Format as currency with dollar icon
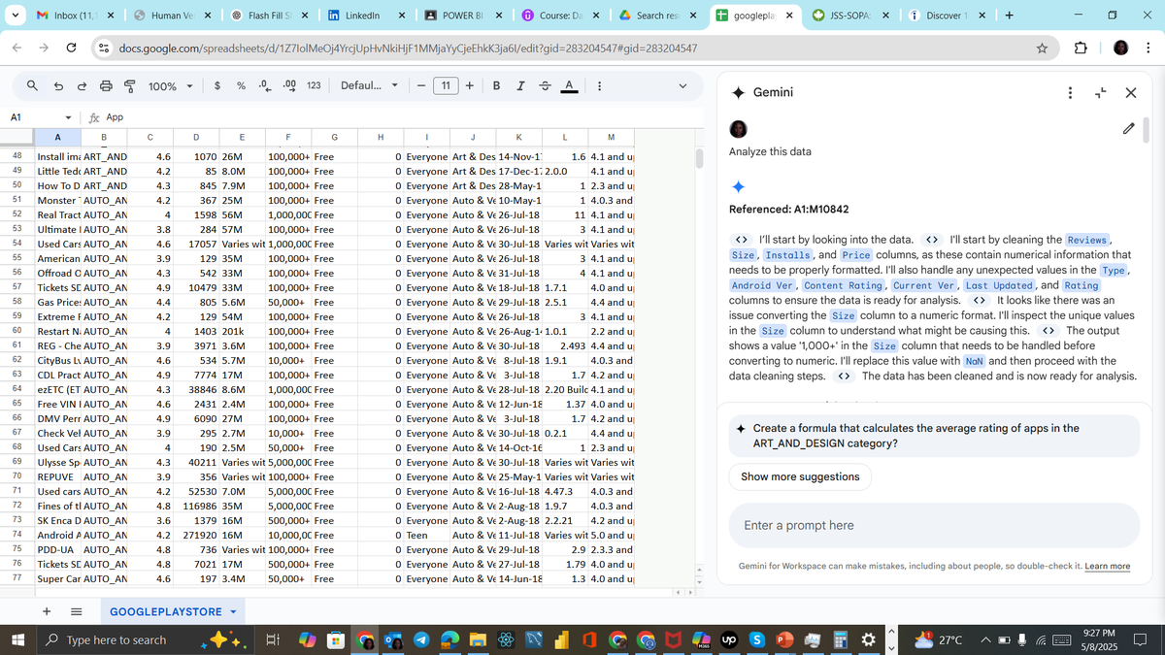Screen dimensions: 1165x655 pos(217,86)
